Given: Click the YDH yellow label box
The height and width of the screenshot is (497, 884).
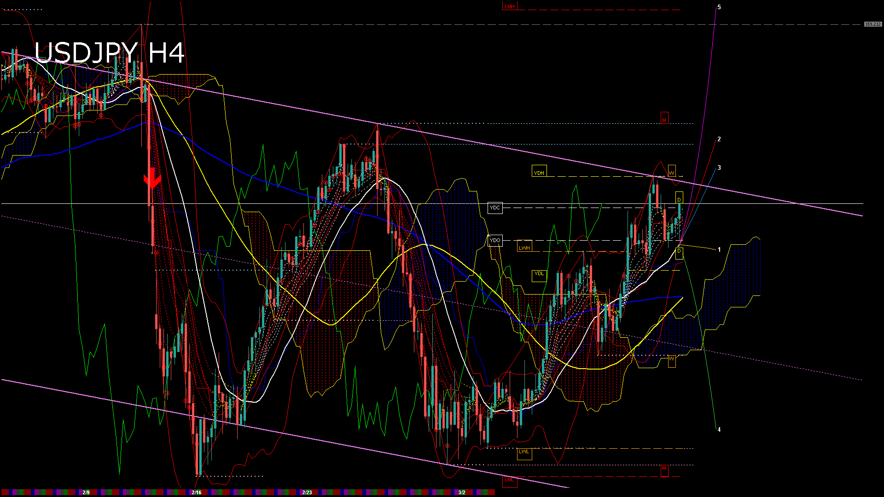Looking at the screenshot, I should [x=540, y=172].
